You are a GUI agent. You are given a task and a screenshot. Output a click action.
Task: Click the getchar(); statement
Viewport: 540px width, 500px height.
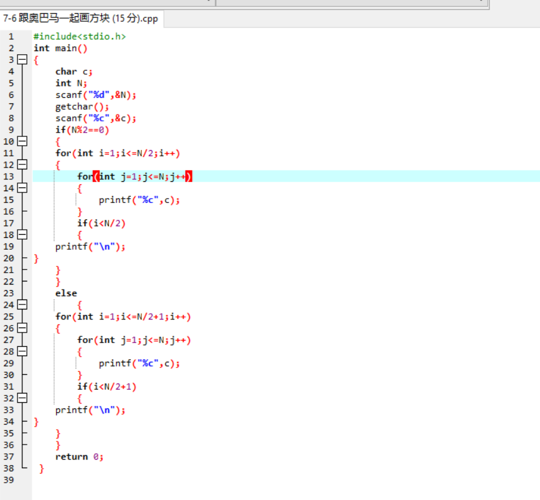pyautogui.click(x=82, y=106)
